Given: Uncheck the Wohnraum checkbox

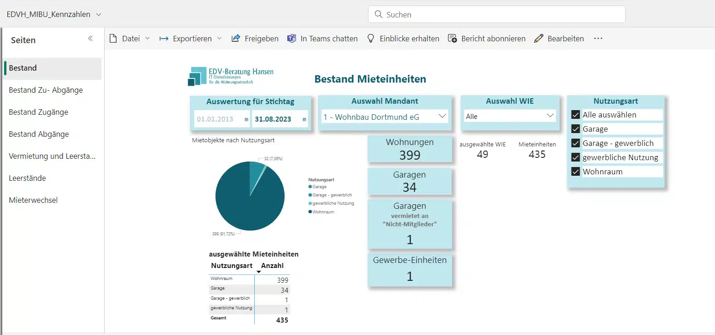Looking at the screenshot, I should point(576,172).
